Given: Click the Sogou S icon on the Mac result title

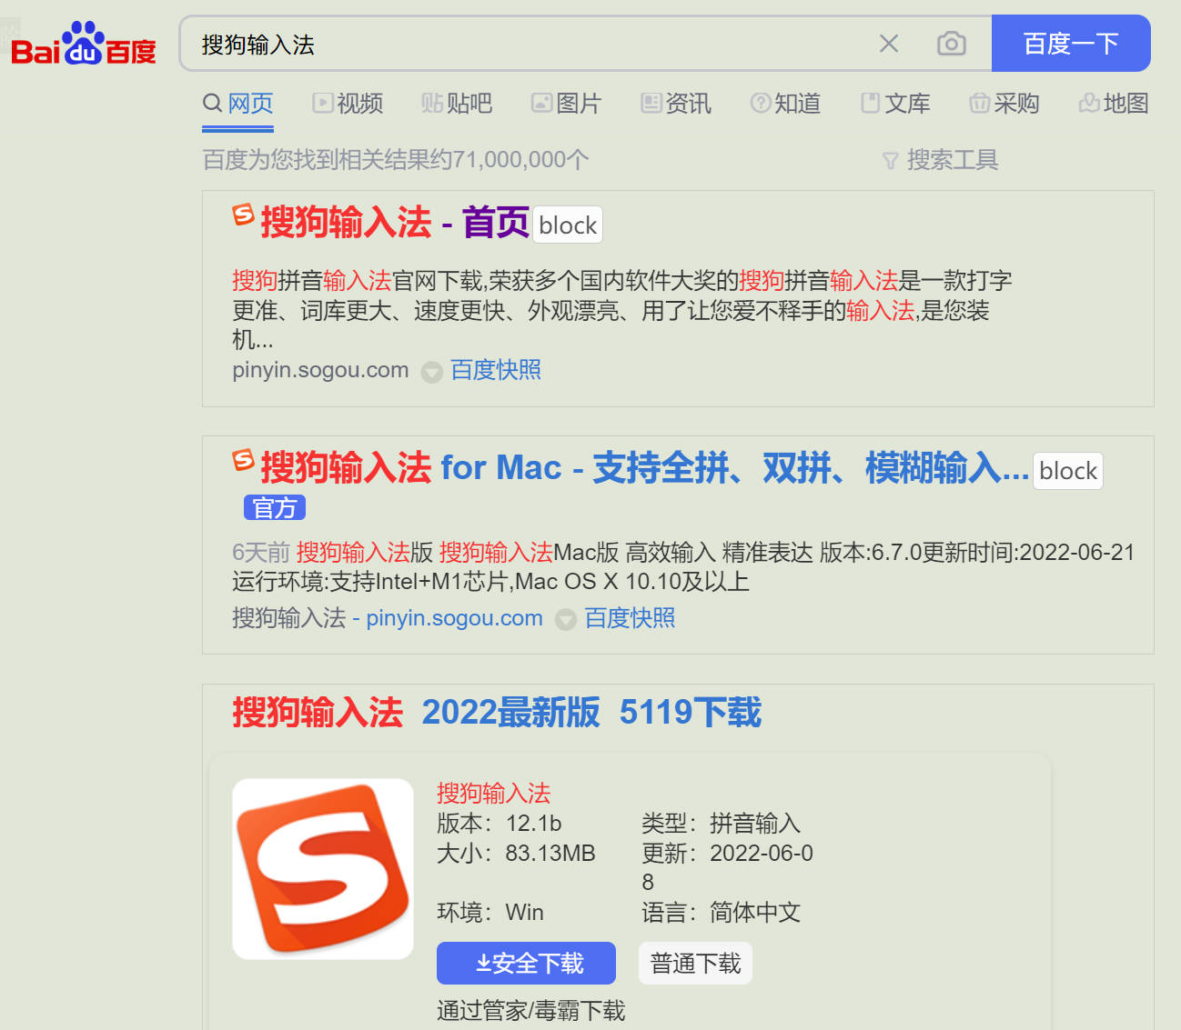Looking at the screenshot, I should coord(241,462).
